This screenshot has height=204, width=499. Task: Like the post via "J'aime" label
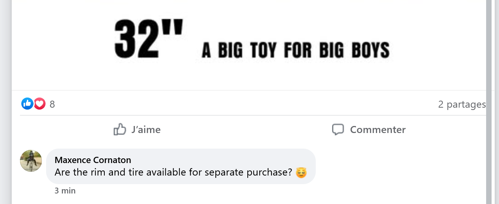pos(146,129)
